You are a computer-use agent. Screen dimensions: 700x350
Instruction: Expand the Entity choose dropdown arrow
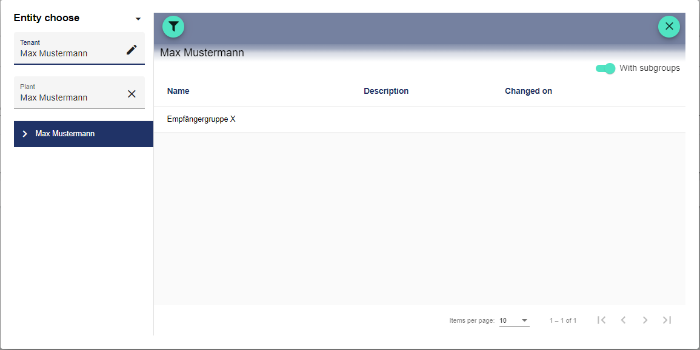pyautogui.click(x=138, y=19)
